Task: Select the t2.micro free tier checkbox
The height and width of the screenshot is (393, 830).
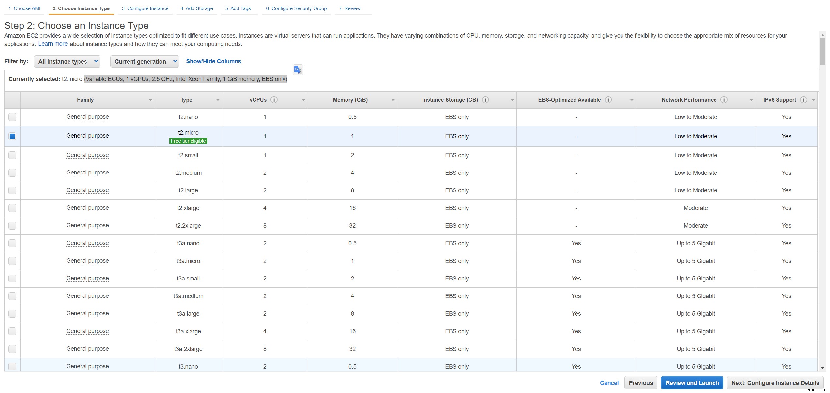Action: coord(13,136)
